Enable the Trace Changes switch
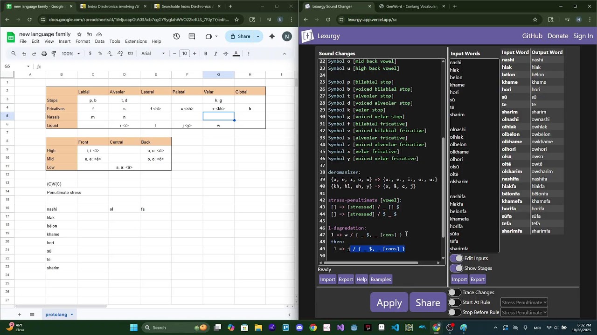The height and width of the screenshot is (335, 597). tap(454, 292)
